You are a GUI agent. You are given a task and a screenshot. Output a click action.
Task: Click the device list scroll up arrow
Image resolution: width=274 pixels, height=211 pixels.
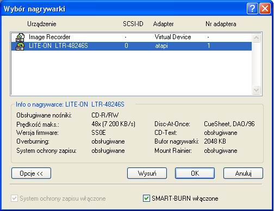click(256, 38)
